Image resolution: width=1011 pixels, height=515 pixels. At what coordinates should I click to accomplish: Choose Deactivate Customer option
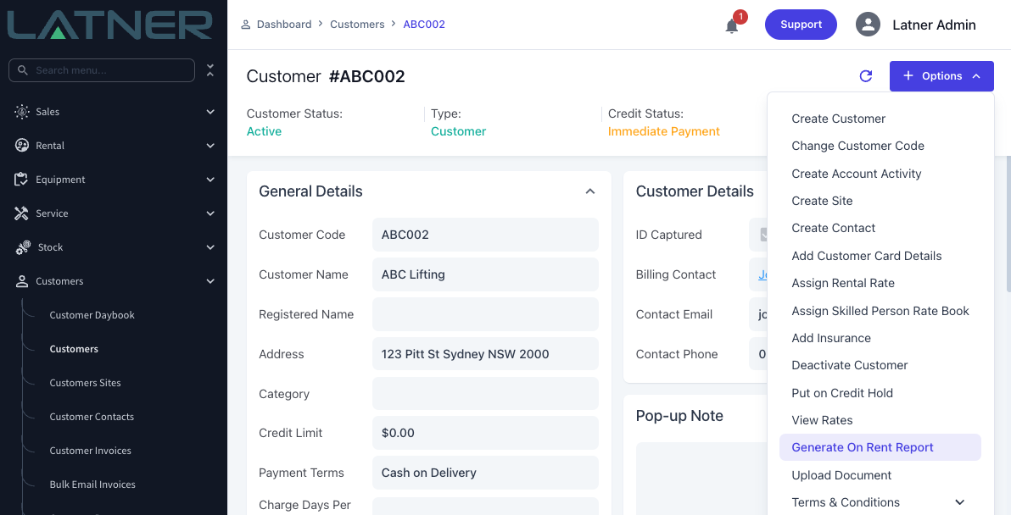pyautogui.click(x=849, y=365)
